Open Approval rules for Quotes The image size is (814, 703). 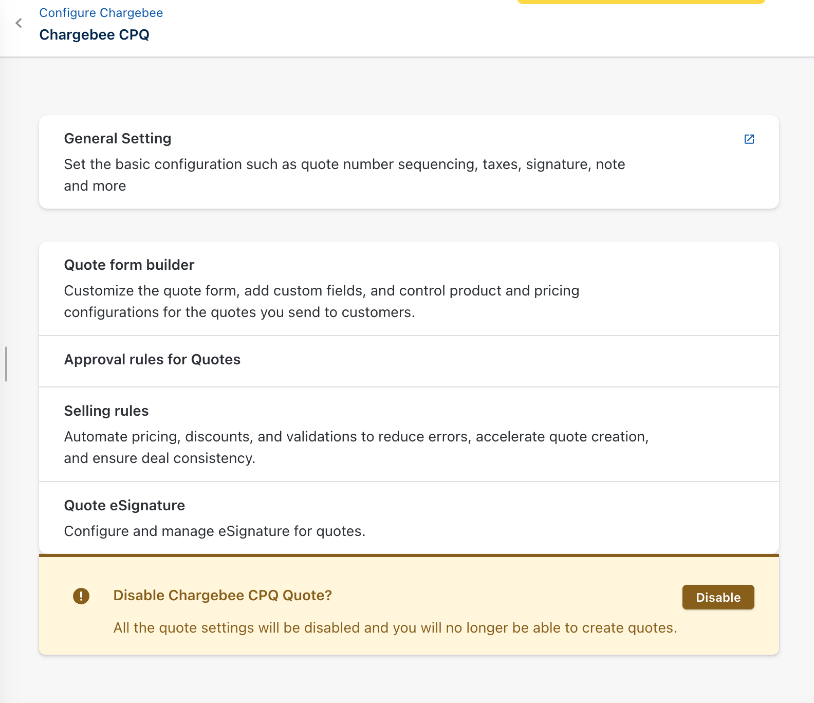coord(409,361)
